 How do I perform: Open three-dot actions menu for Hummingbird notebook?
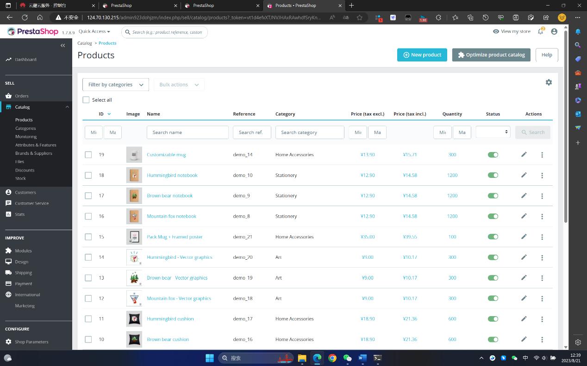tap(542, 176)
